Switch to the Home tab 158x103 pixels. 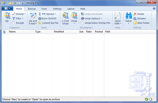pos(19,9)
